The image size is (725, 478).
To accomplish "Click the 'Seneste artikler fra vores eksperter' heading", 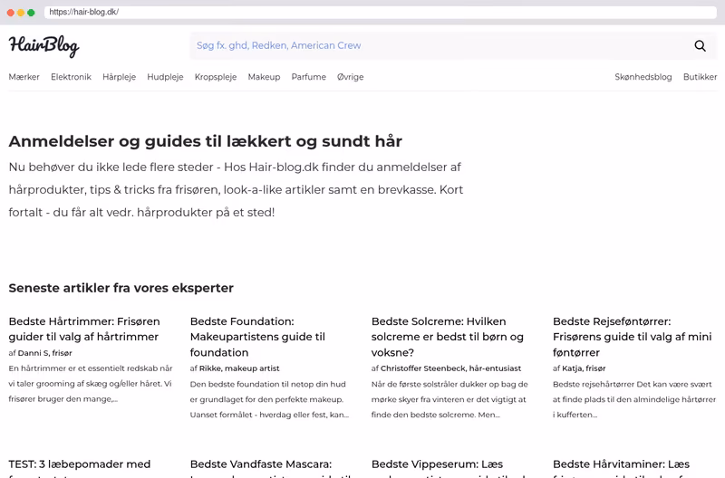I will click(x=121, y=288).
